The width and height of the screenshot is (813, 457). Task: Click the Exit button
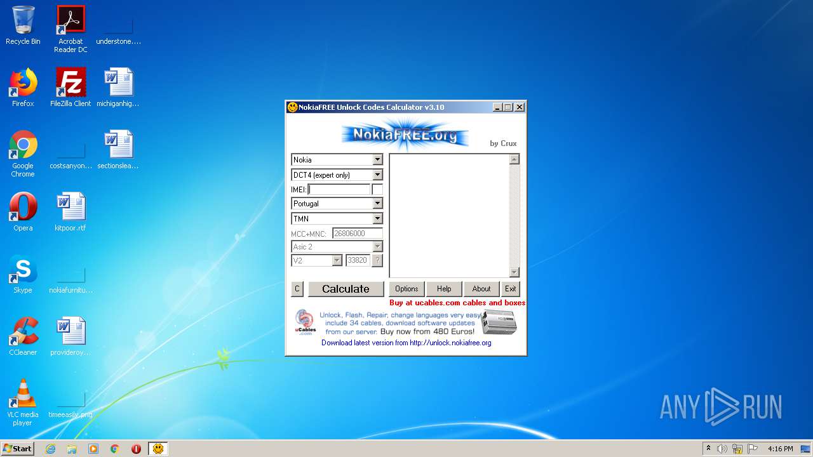click(511, 289)
